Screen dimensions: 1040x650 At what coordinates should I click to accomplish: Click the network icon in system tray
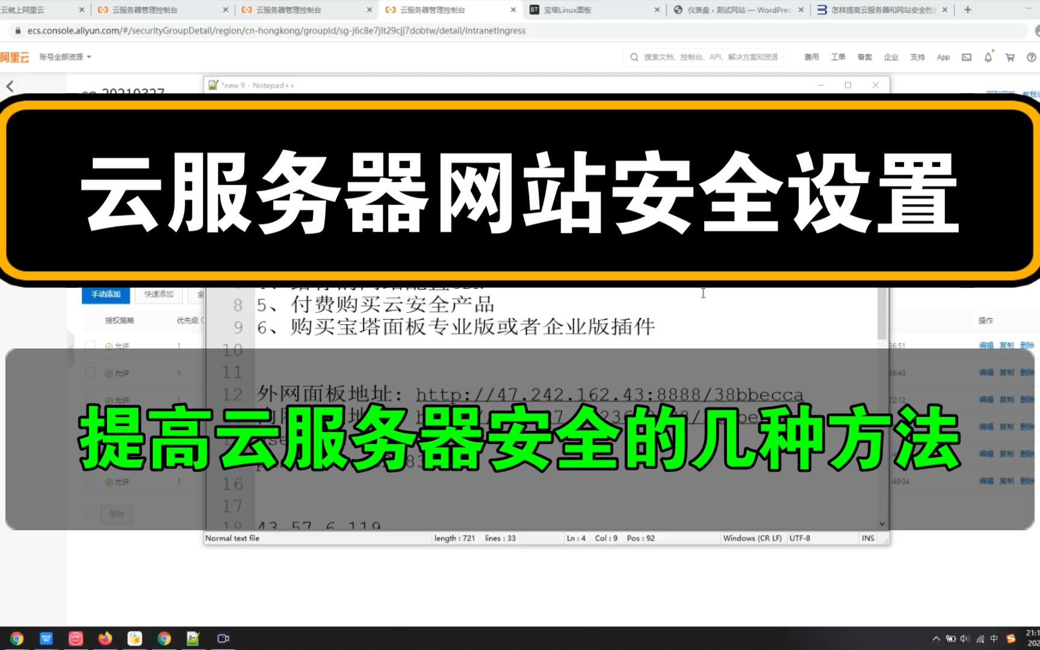[980, 639]
